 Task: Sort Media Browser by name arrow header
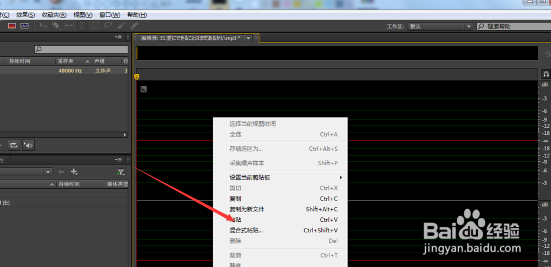[x=52, y=184]
